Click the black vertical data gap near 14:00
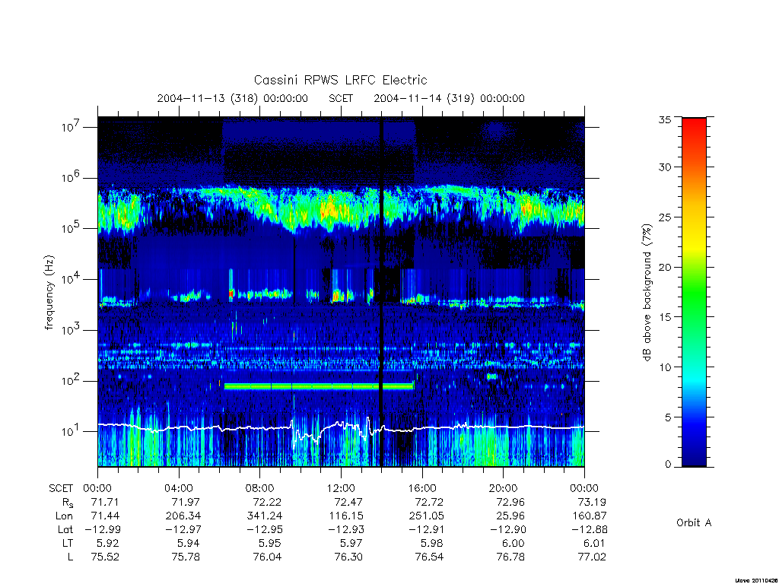This screenshot has height=584, width=779. click(x=382, y=291)
